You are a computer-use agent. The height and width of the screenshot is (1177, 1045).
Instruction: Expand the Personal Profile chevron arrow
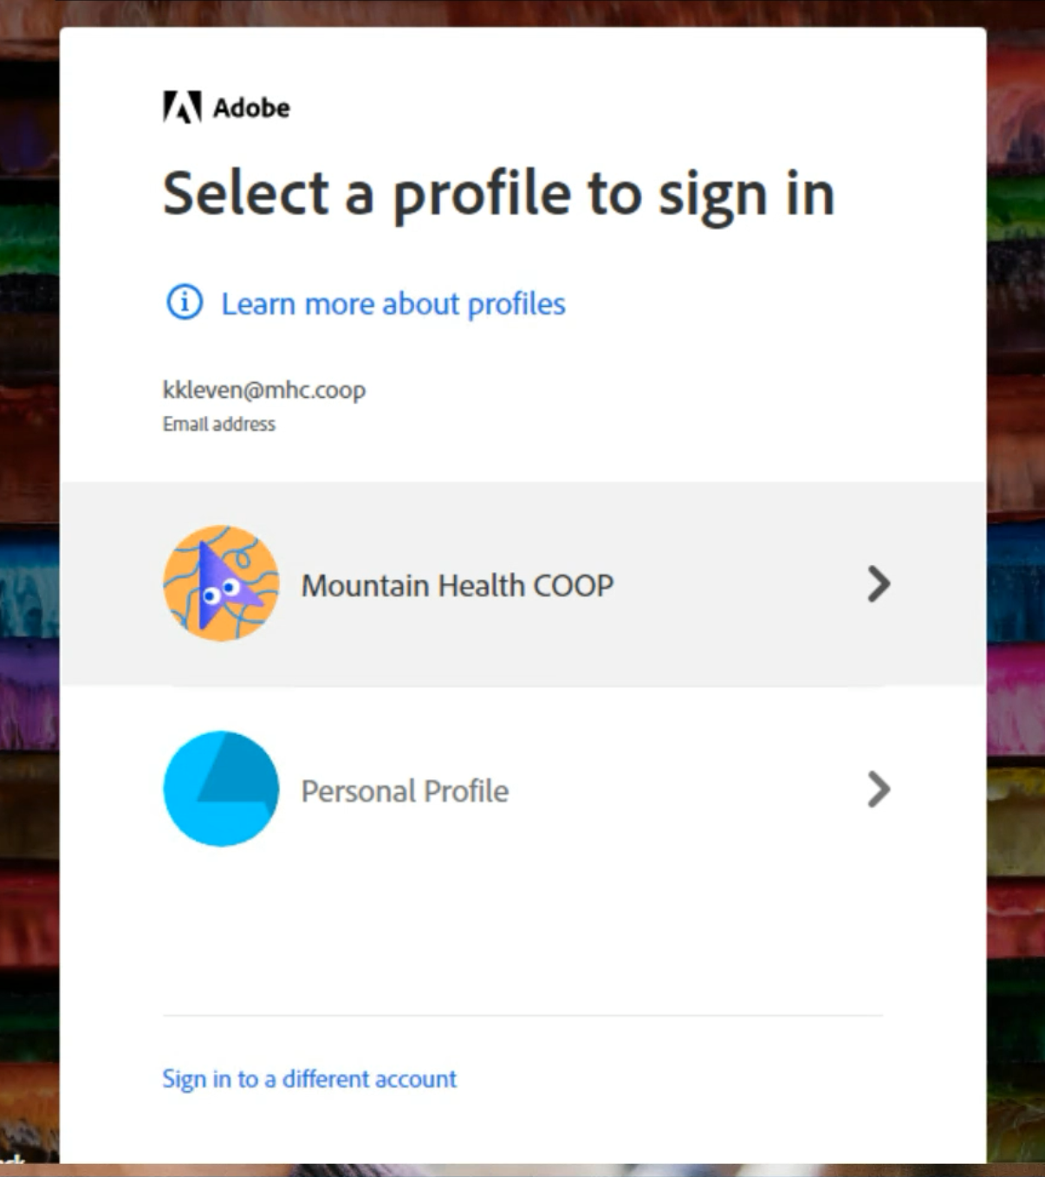pyautogui.click(x=879, y=790)
